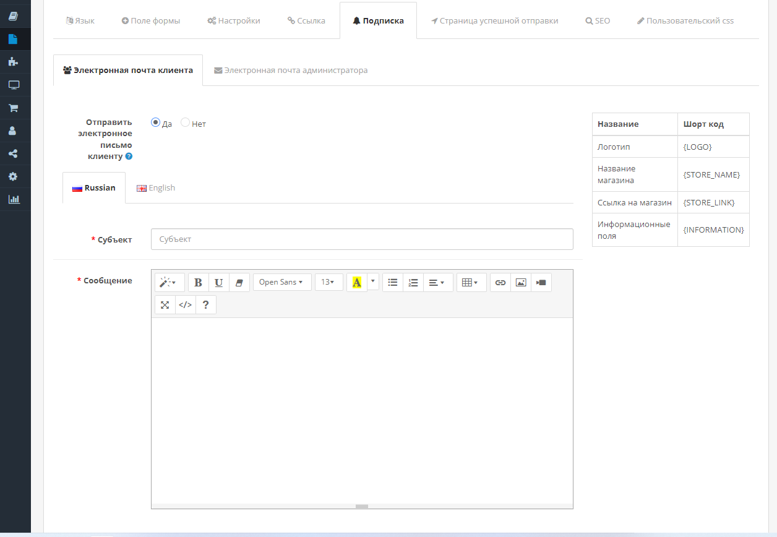
Task: Open fullscreen mode for the editor
Action: point(165,304)
